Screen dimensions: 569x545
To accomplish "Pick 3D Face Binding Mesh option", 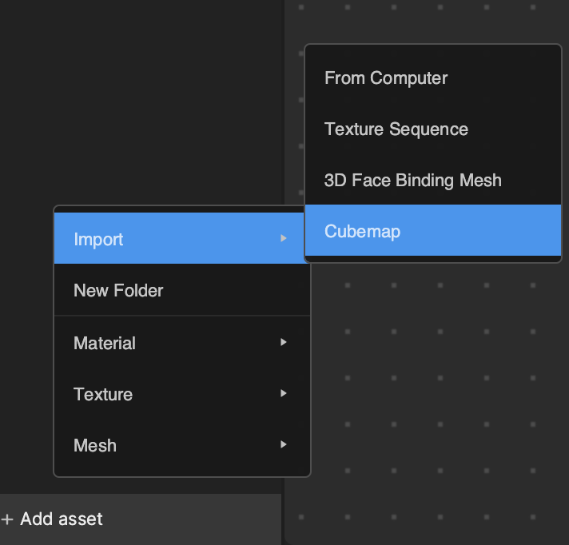I will pyautogui.click(x=433, y=181).
